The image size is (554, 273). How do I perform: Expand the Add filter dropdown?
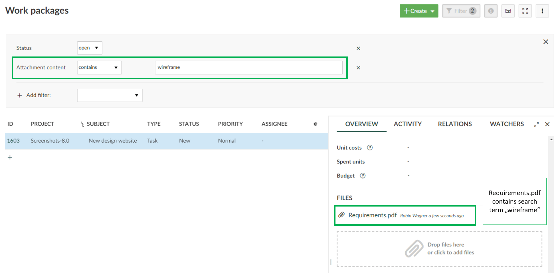point(110,95)
